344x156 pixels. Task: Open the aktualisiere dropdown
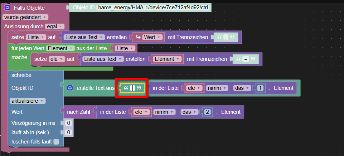tap(28, 101)
